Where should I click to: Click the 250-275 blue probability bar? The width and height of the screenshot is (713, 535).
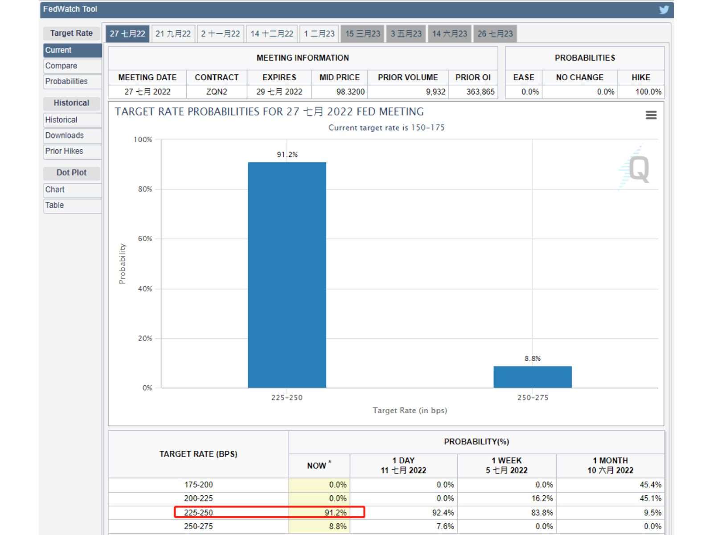point(533,377)
